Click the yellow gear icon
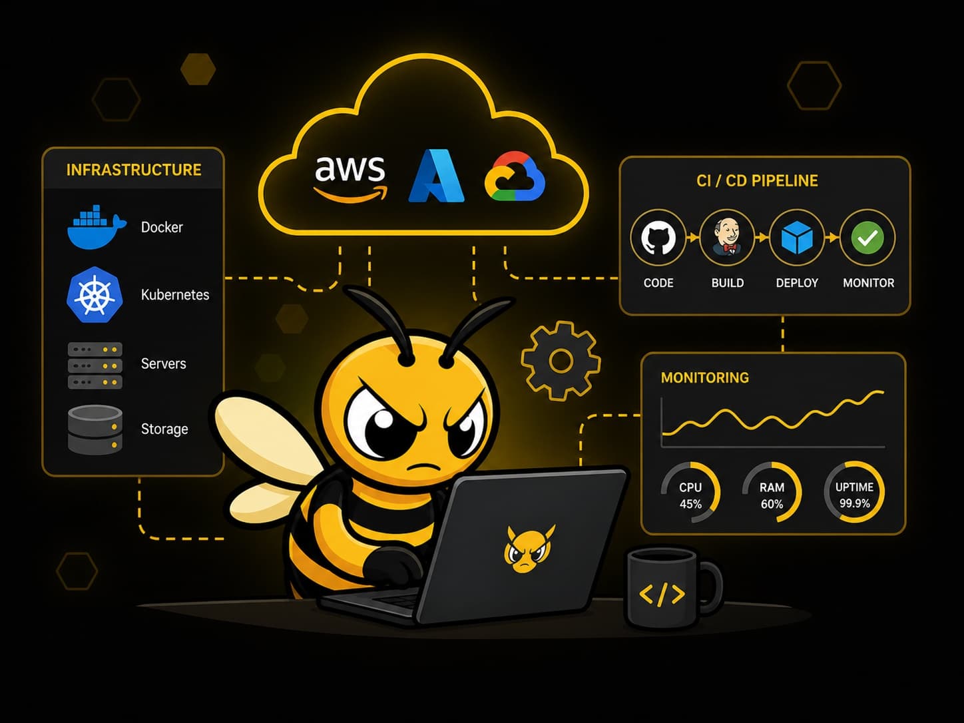The image size is (964, 723). pyautogui.click(x=561, y=361)
